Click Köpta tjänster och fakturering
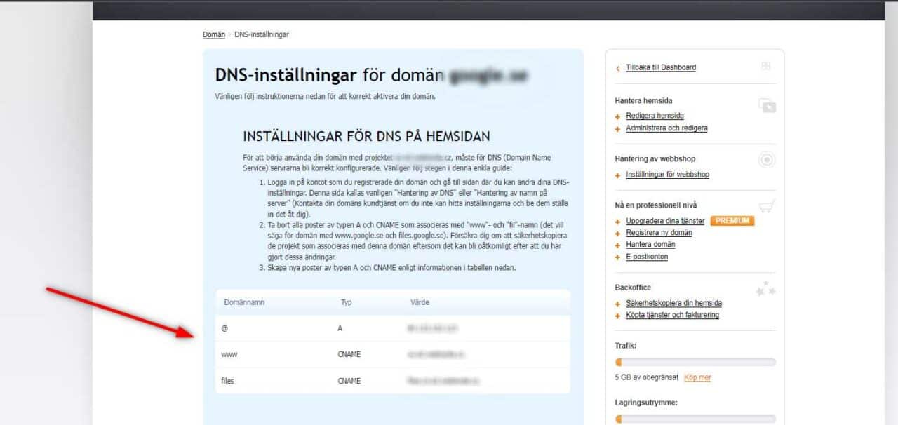Screen dimensions: 898x425 (x=673, y=315)
